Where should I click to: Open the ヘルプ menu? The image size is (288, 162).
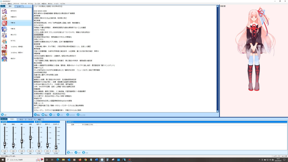pyautogui.click(x=62, y=4)
